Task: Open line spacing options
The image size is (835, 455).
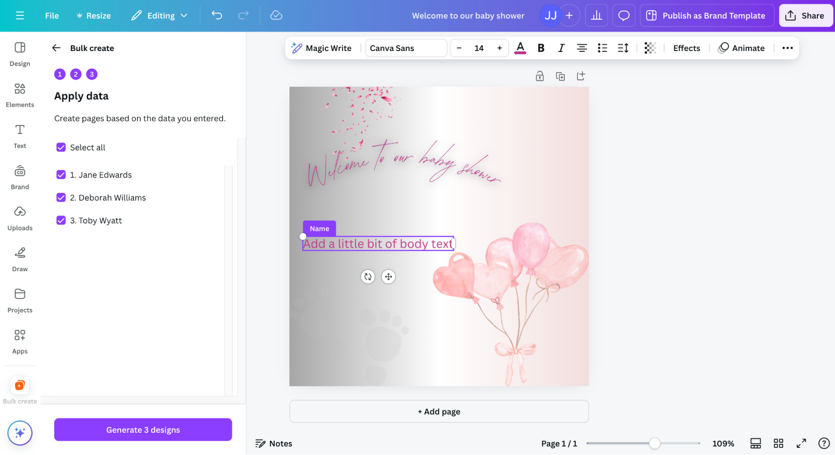Action: pos(623,48)
